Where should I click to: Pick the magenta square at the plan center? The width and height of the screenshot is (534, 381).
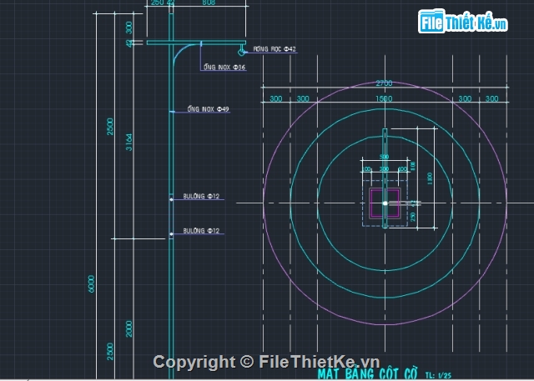385,203
